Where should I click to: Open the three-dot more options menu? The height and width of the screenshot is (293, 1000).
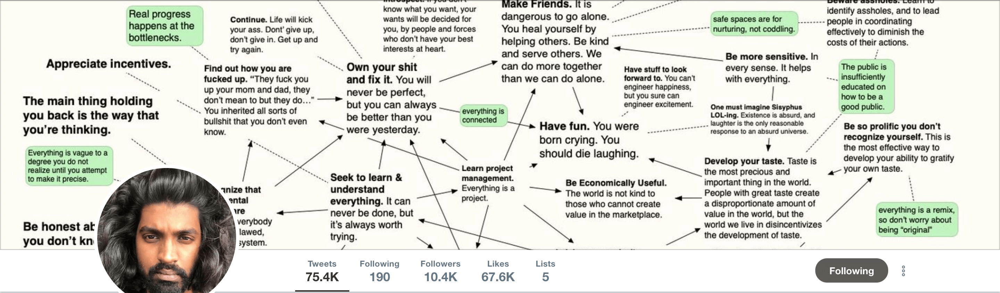(x=903, y=271)
